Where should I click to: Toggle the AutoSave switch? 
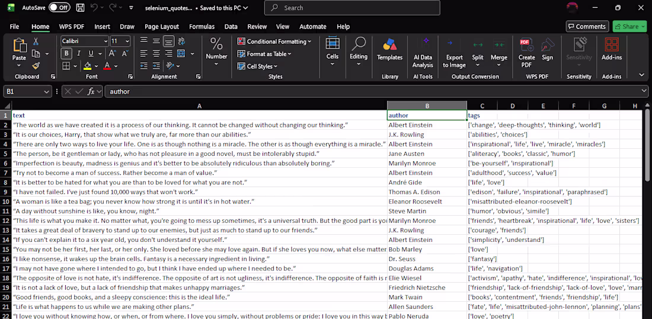(59, 8)
